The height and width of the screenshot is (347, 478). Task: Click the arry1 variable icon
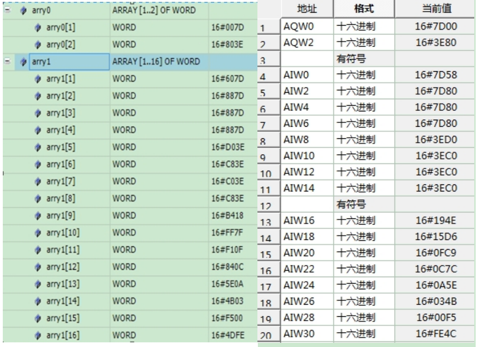[23, 62]
